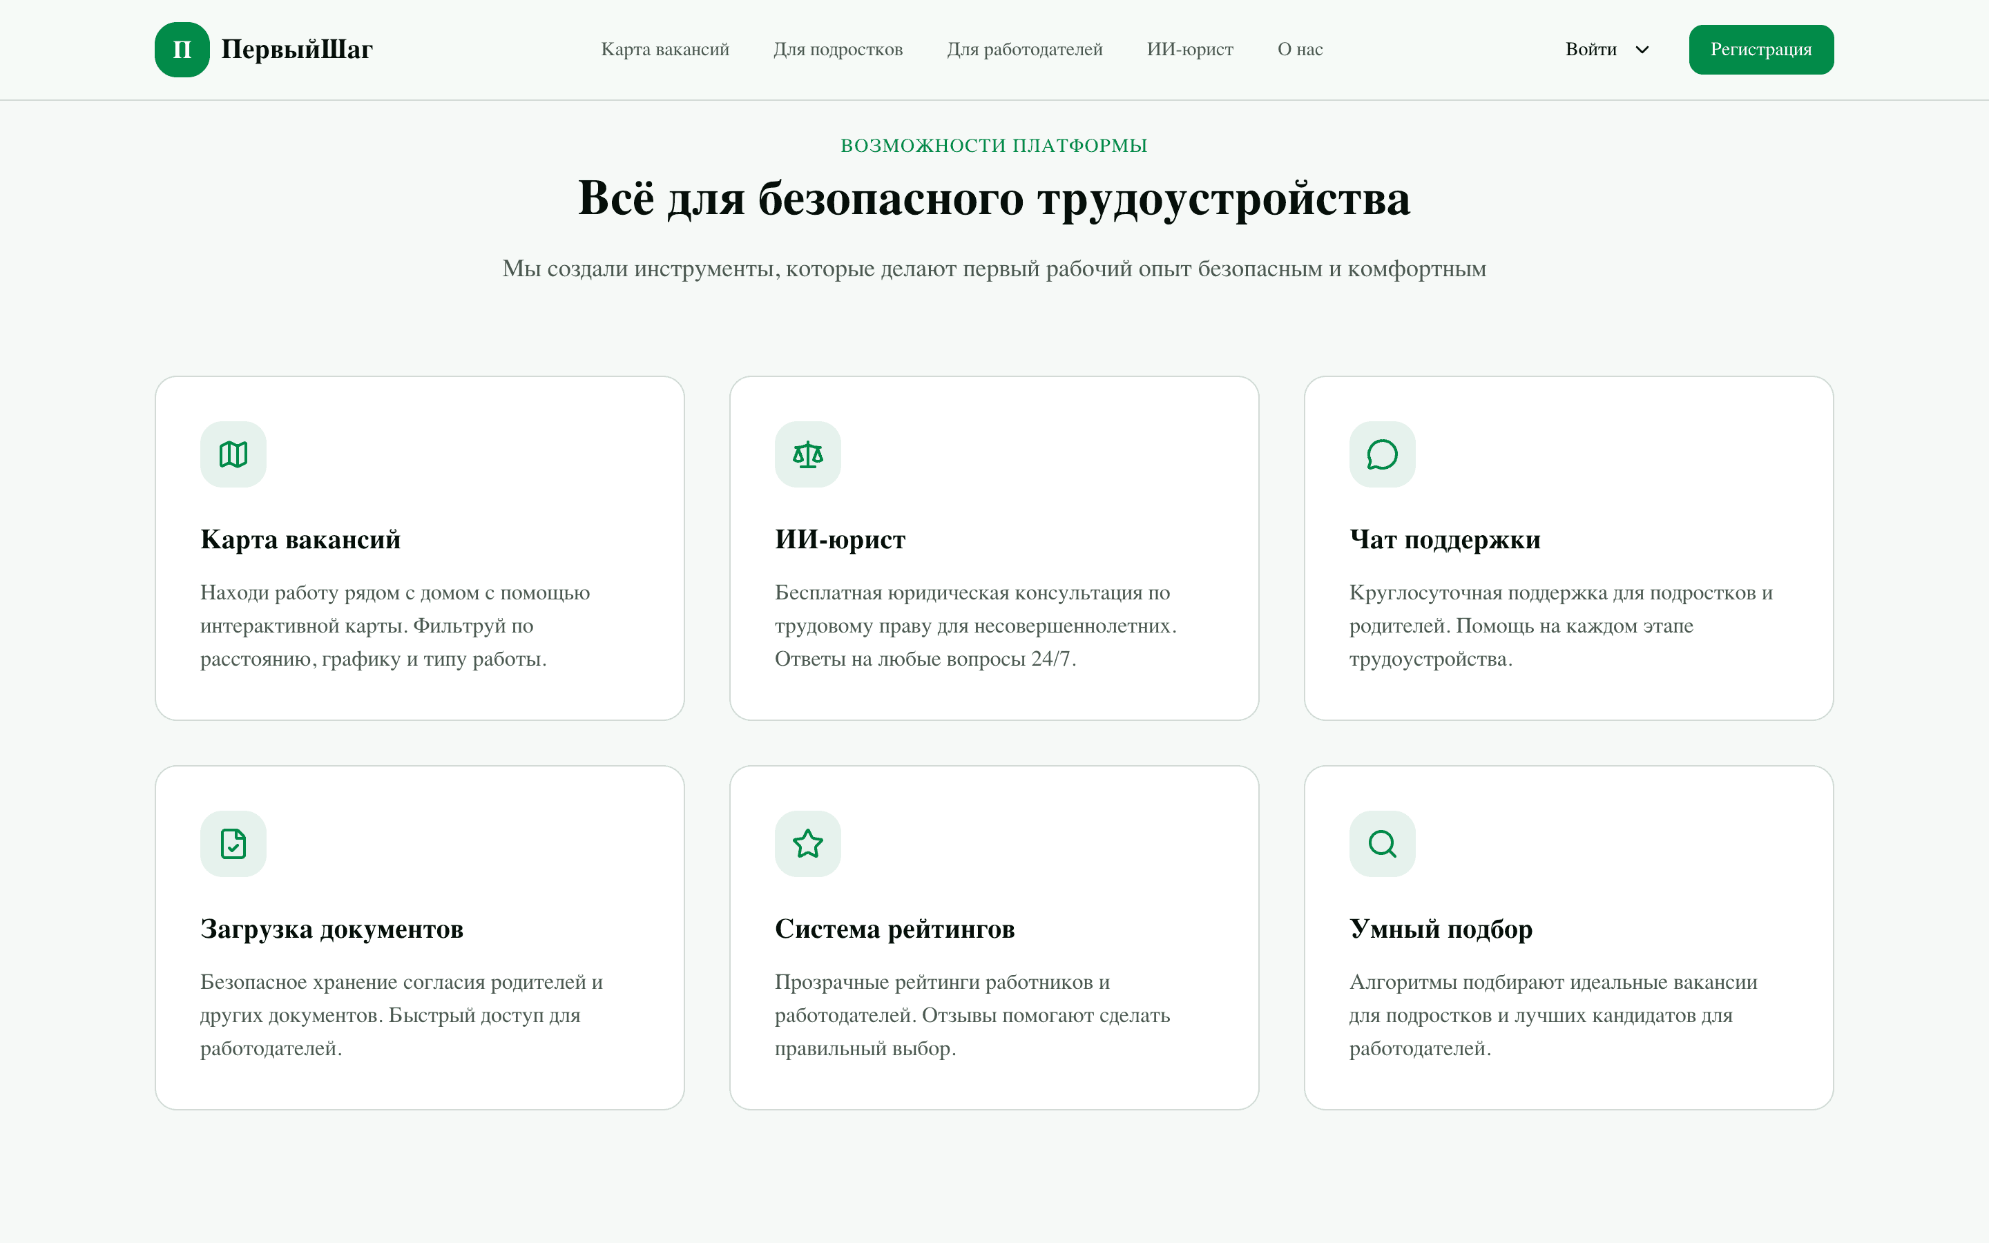Open ИИ-юрист from the top navigation
This screenshot has height=1243, width=1989.
[1189, 49]
